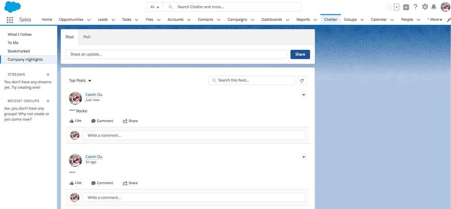
Task: Refresh the feed with the refresh icon
Action: pos(302,80)
